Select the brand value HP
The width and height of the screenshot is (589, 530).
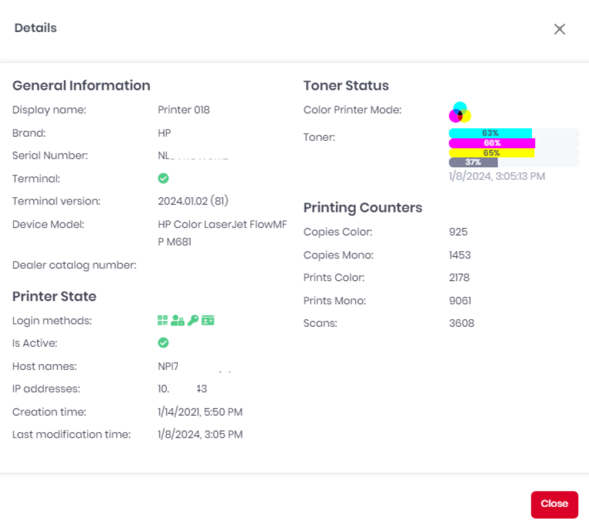pyautogui.click(x=165, y=133)
